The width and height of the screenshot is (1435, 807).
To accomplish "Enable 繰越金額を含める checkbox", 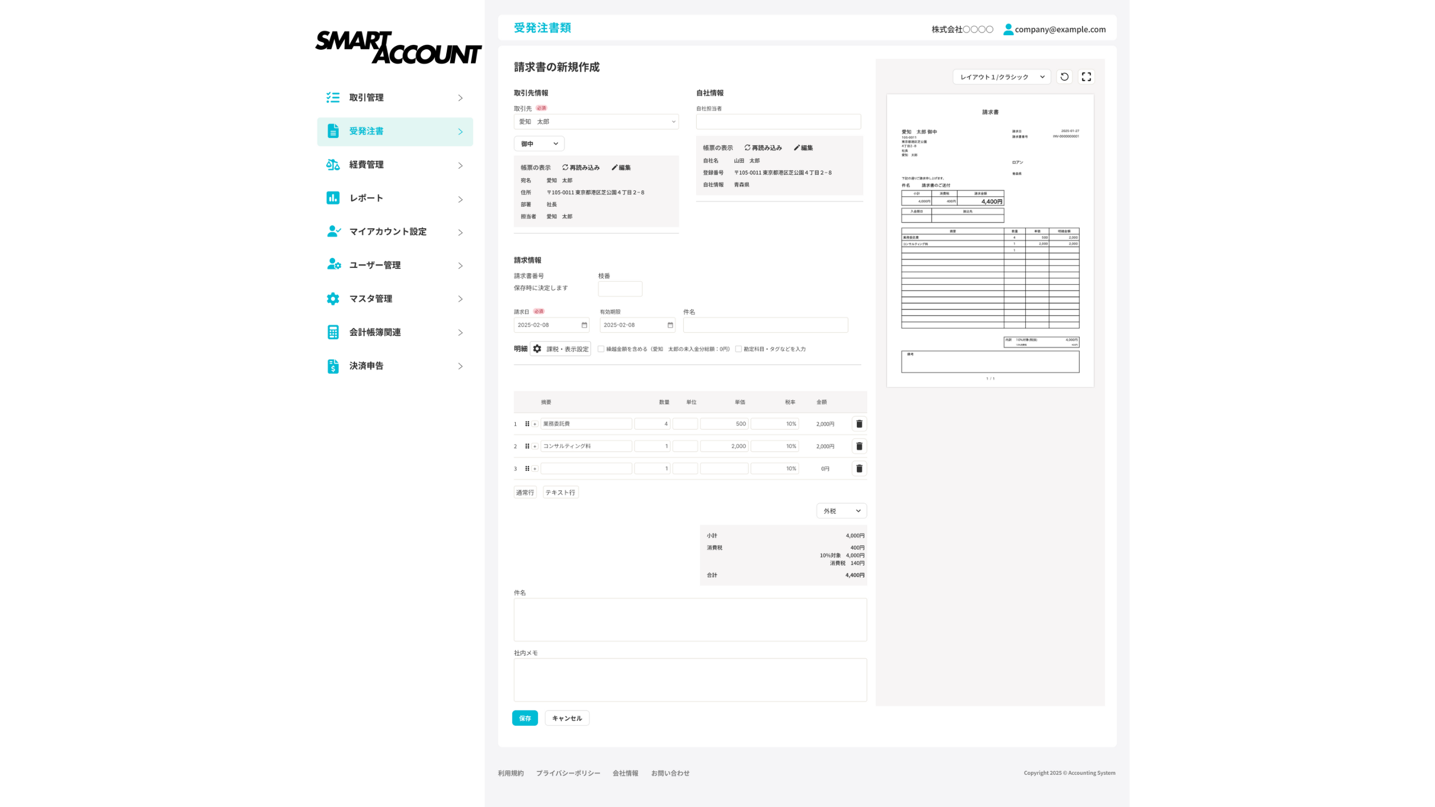I will (601, 349).
